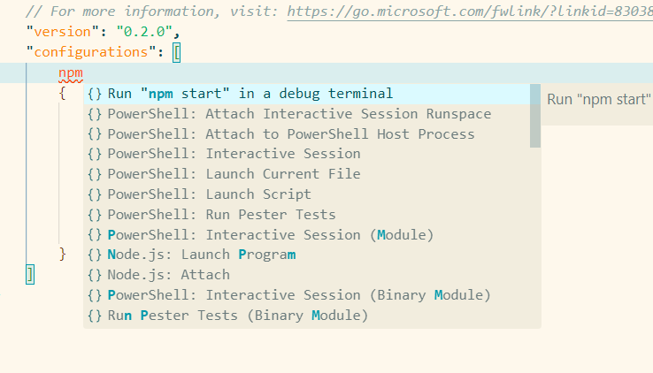Click the snippet braces icon beside Node.js: Attach
The image size is (653, 373).
coord(95,275)
